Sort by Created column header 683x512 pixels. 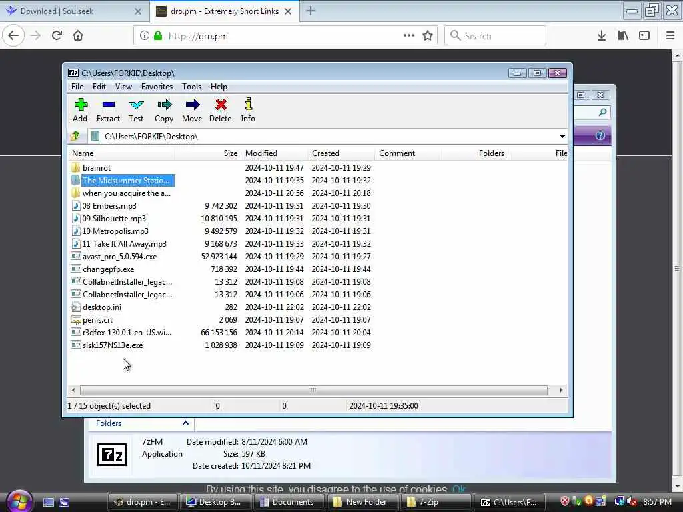click(x=341, y=153)
